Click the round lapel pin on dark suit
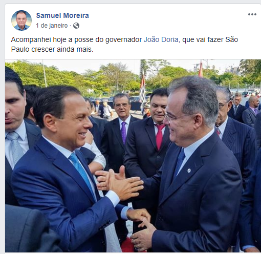261x254 pixels. click(x=189, y=171)
